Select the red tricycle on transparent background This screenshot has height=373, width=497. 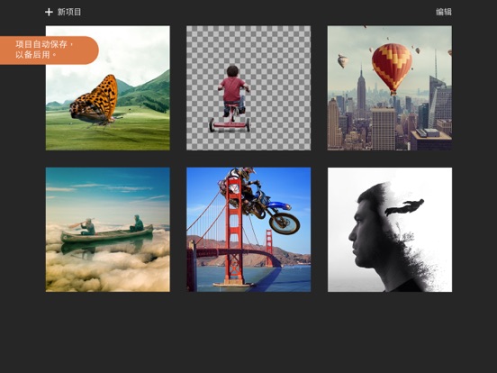pyautogui.click(x=230, y=119)
